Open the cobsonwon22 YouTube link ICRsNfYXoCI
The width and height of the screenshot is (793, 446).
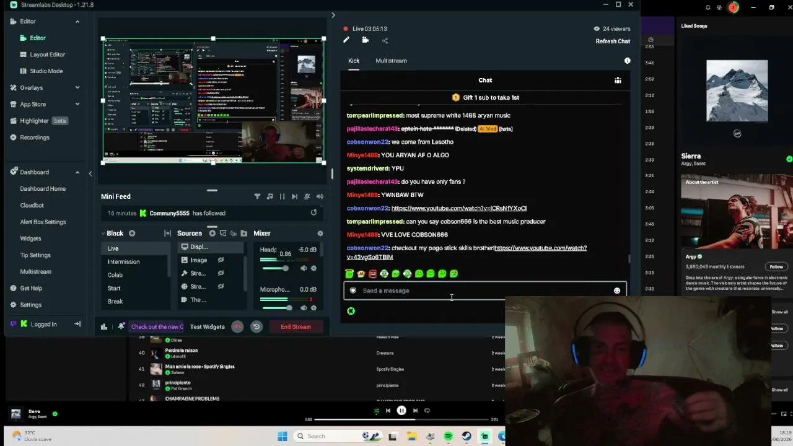pyautogui.click(x=459, y=208)
